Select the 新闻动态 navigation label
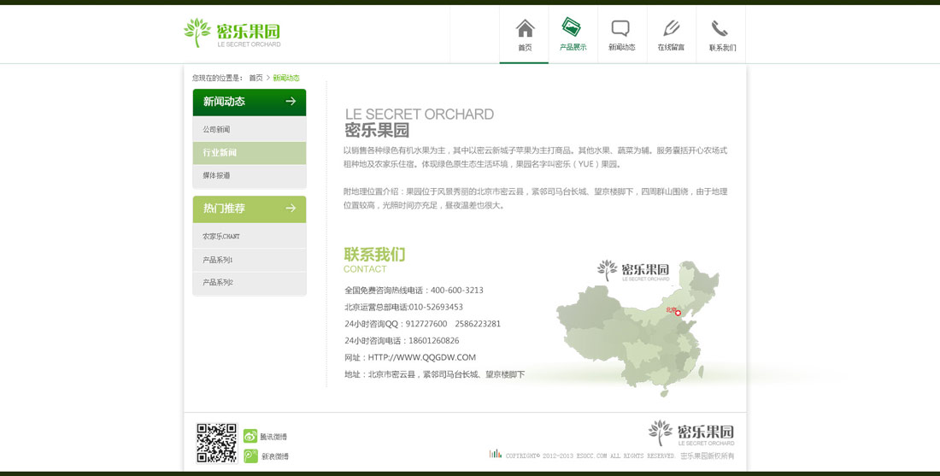 [x=621, y=47]
